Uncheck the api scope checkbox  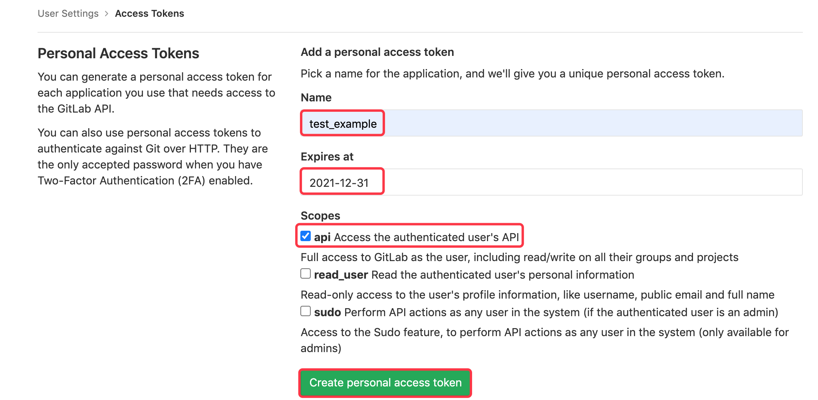click(x=306, y=236)
